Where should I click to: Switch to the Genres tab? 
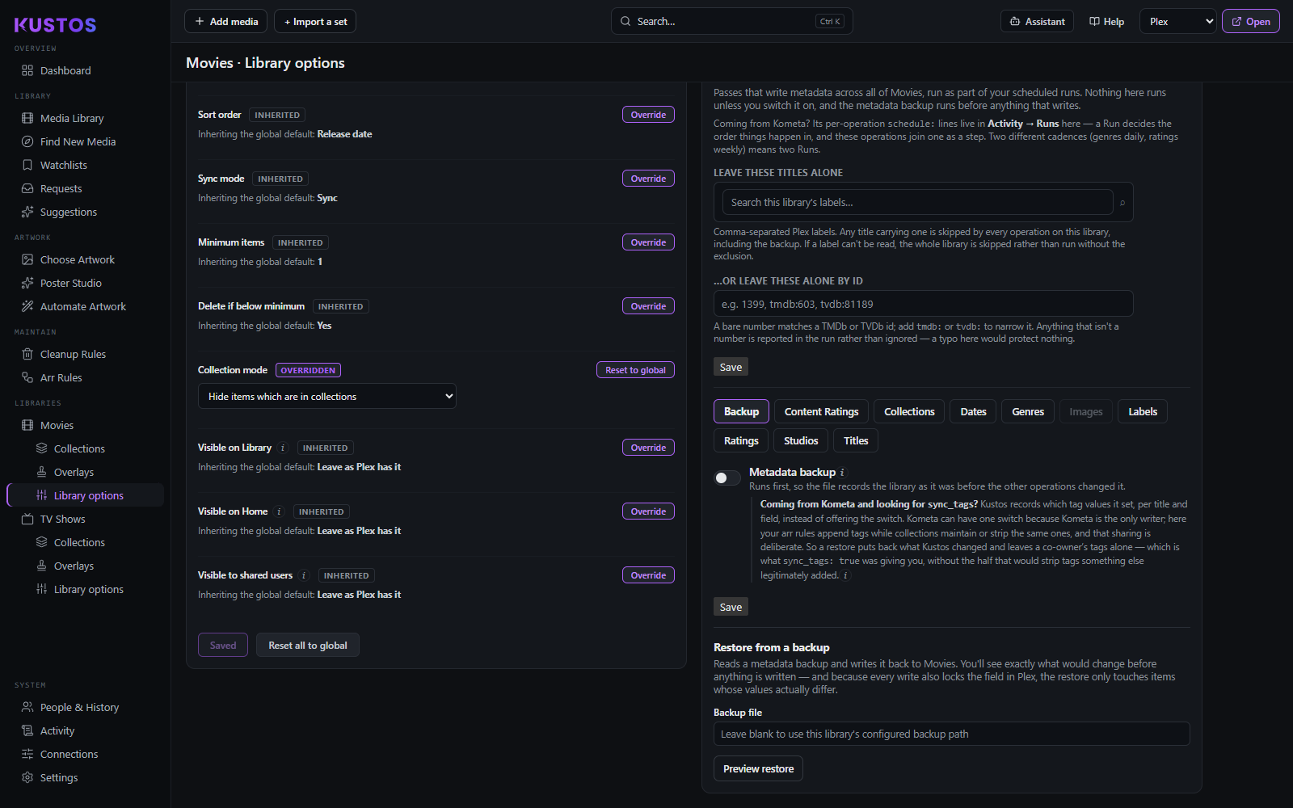[x=1028, y=411]
